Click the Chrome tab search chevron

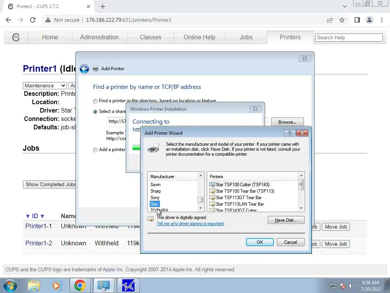point(344,6)
